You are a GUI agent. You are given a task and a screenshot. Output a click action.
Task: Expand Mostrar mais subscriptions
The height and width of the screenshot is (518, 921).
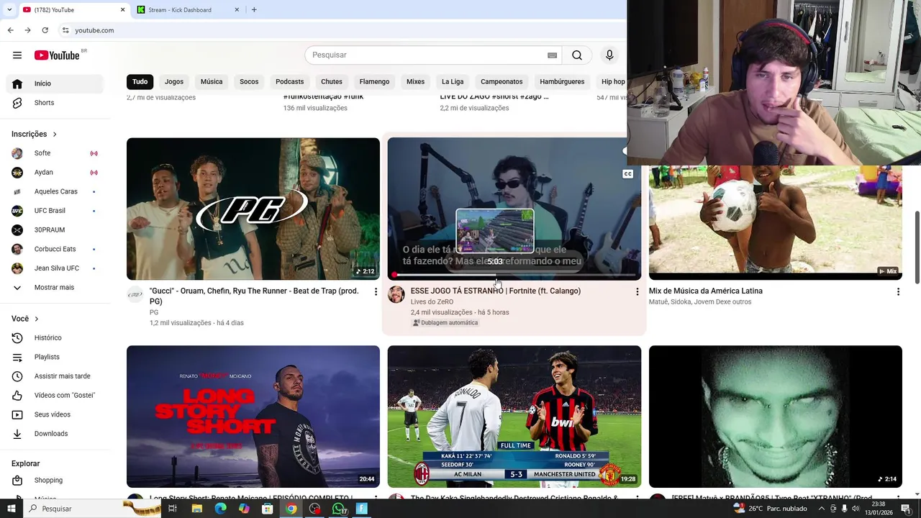(x=55, y=288)
